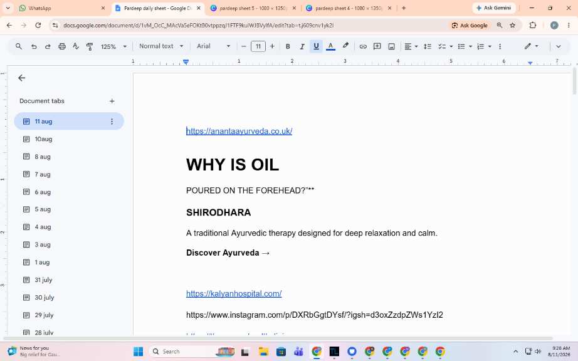
Task: Select the Paint format tool
Action: (90, 46)
